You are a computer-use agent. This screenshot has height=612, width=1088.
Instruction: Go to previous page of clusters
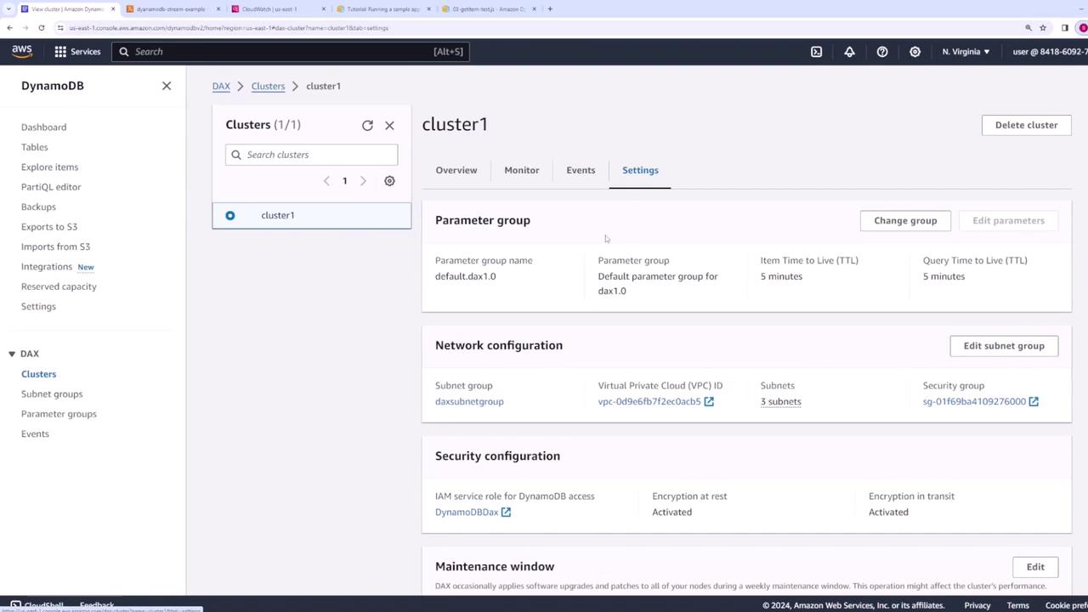coord(326,181)
